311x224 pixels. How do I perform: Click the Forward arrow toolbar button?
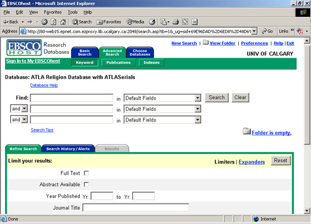(x=30, y=22)
